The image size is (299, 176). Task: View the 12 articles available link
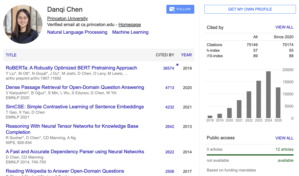[x=284, y=150]
